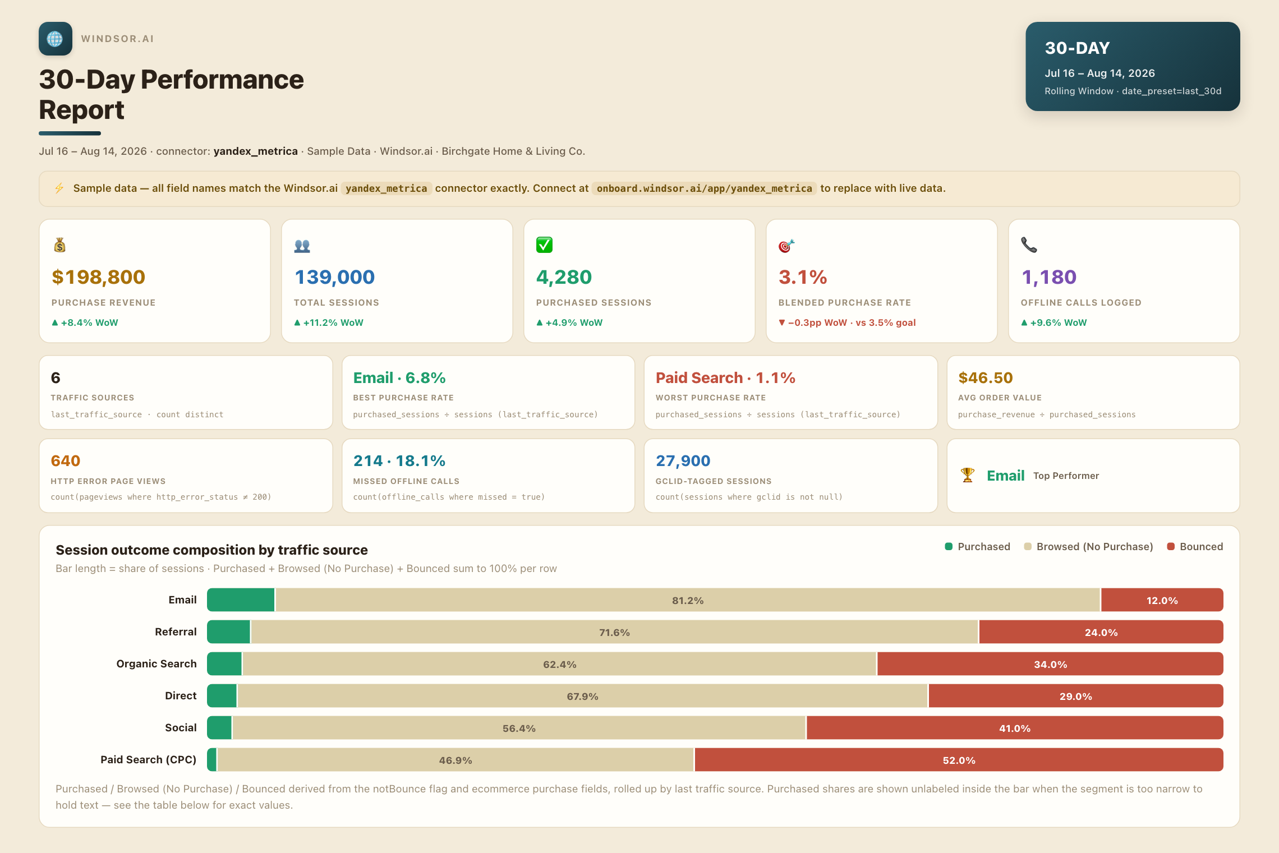The image size is (1279, 853).
Task: Click the Organic Search row label
Action: (157, 664)
